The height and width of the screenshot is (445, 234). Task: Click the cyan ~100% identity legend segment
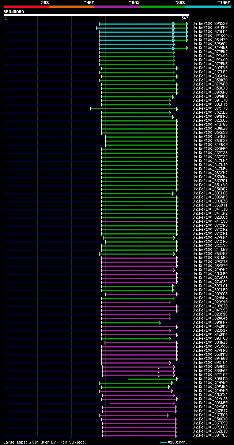(208, 6)
